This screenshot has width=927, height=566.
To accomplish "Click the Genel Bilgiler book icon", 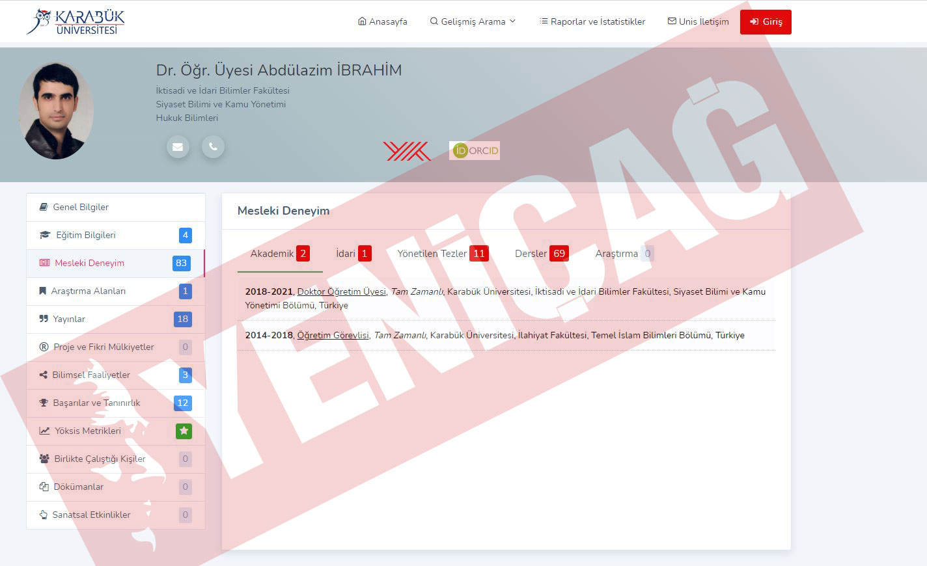I will pos(44,207).
